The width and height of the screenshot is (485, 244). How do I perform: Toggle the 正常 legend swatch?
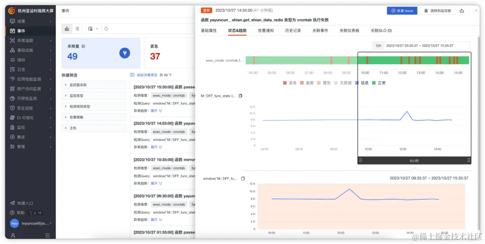point(374,83)
